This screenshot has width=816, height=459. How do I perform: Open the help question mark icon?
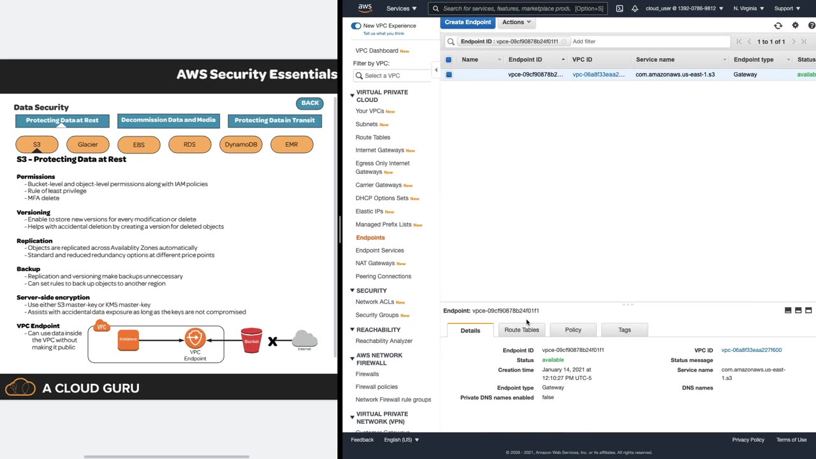812,25
